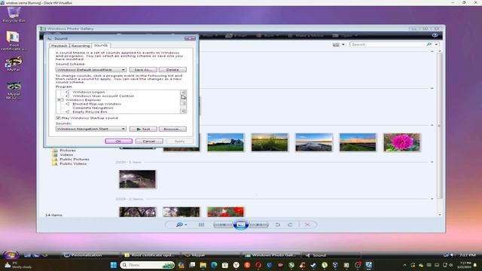The width and height of the screenshot is (482, 271).
Task: Switch to Mypal taskbar window
Action: point(212,255)
